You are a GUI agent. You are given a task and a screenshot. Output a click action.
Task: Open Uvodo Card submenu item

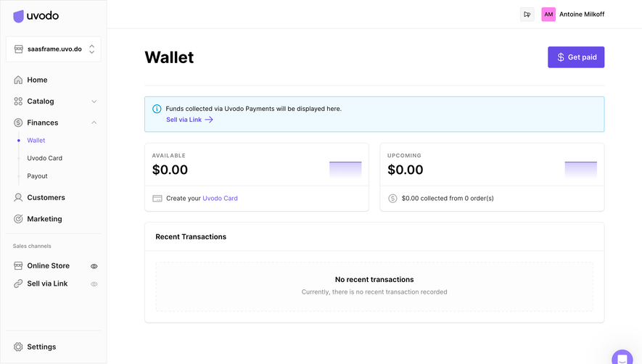(45, 158)
